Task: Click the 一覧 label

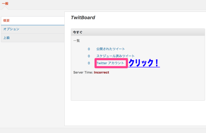Action: click(x=77, y=41)
